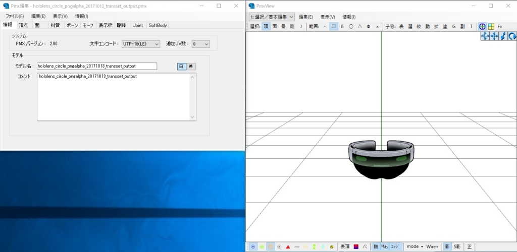Image resolution: width=517 pixels, height=252 pixels.
Task: Click the Fx toolbar button
Action: 500,27
